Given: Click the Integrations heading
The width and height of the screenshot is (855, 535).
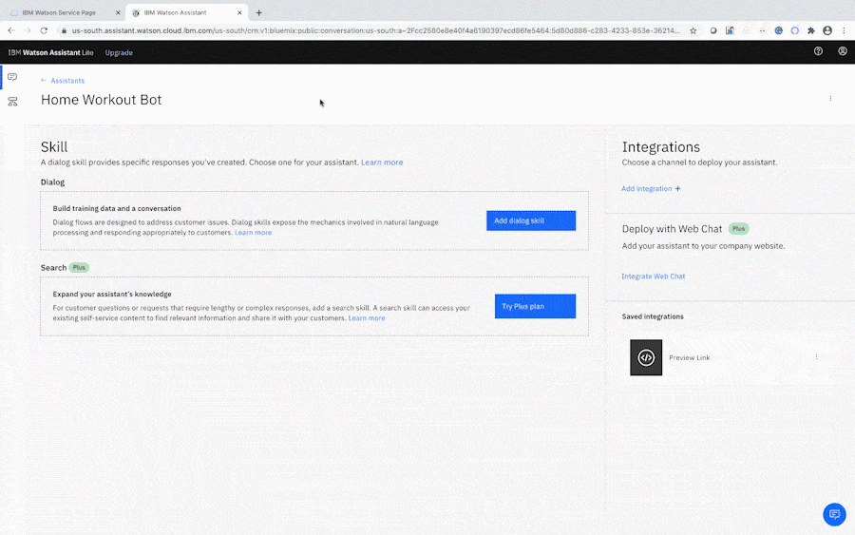Looking at the screenshot, I should 661,147.
